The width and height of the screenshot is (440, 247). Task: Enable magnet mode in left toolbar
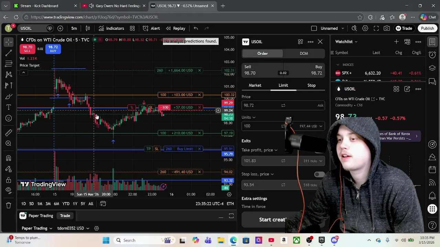(x=9, y=158)
